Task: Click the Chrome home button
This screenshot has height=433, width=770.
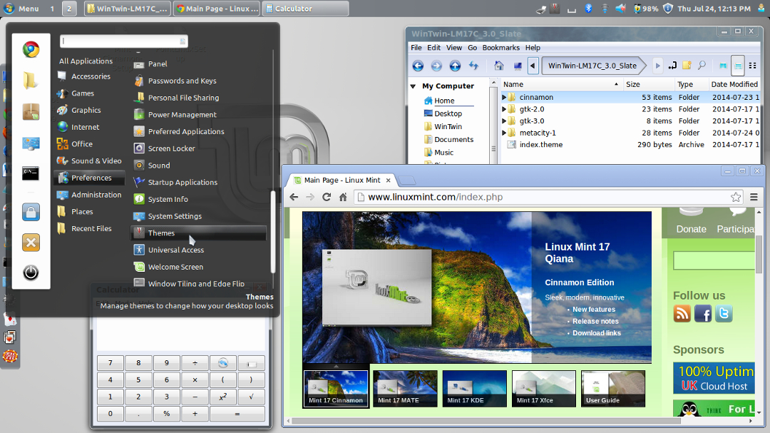Action: [343, 197]
